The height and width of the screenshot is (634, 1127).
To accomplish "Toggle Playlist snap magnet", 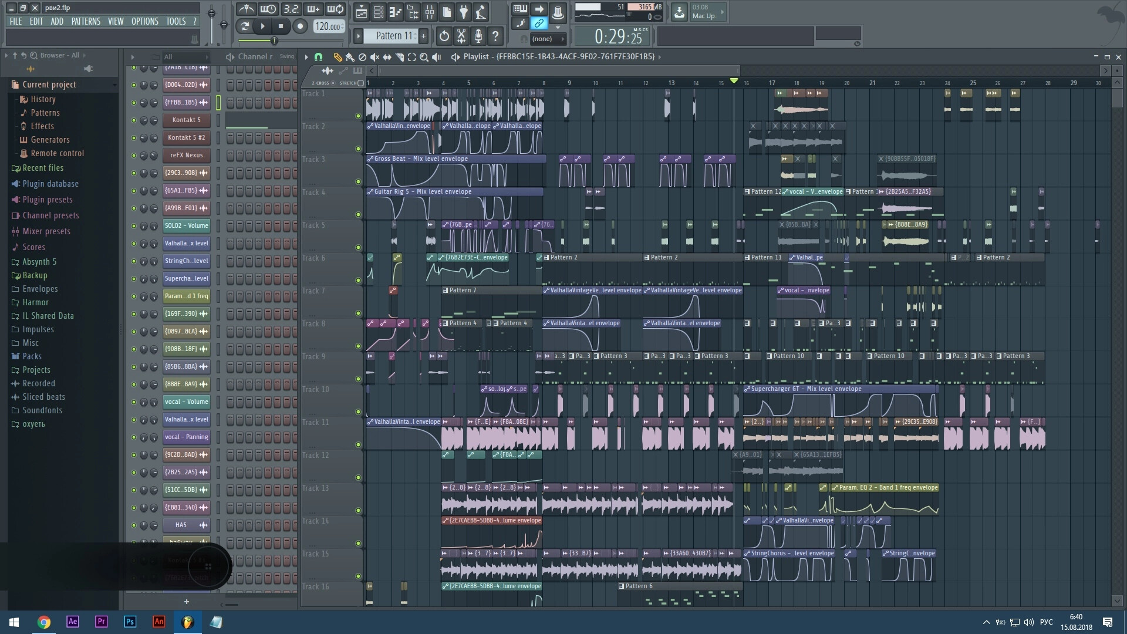I will pyautogui.click(x=318, y=57).
